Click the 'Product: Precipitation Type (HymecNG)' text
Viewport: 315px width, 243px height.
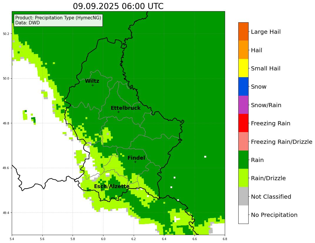pos(58,18)
